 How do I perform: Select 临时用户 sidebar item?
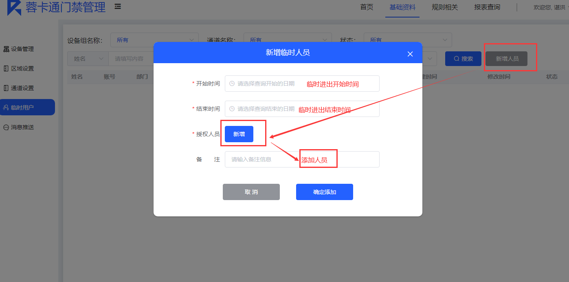click(x=27, y=107)
